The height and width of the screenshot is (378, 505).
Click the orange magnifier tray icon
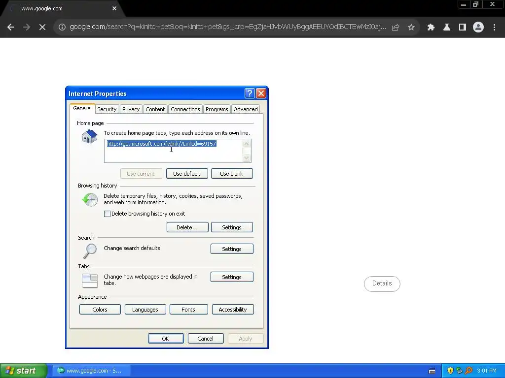[x=469, y=371]
